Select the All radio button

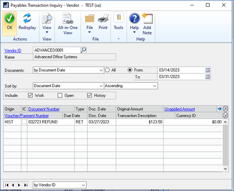107,70
